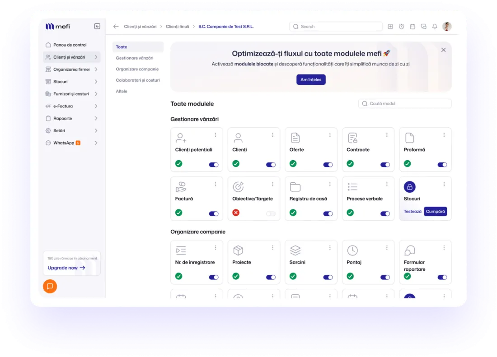Open options menu for Clienți module
The image size is (497, 357).
(x=272, y=135)
